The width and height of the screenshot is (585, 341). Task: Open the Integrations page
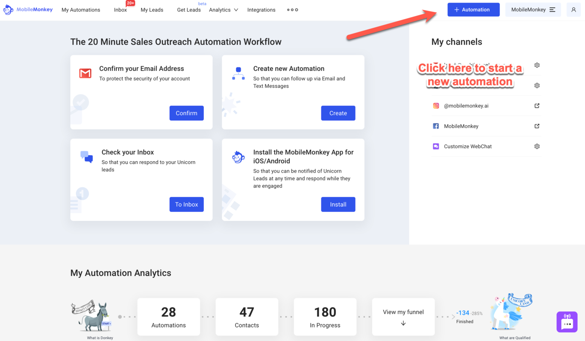(x=261, y=10)
